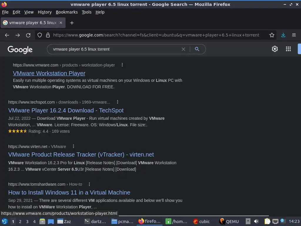Open the File menu
The image size is (301, 226).
pos(5,12)
